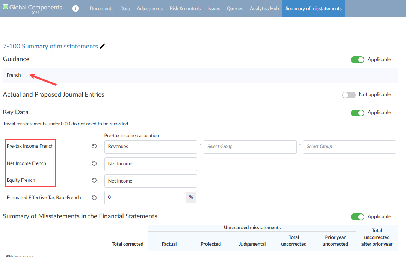406x257 pixels.
Task: Go to the Analytics Hub tab
Action: [264, 8]
